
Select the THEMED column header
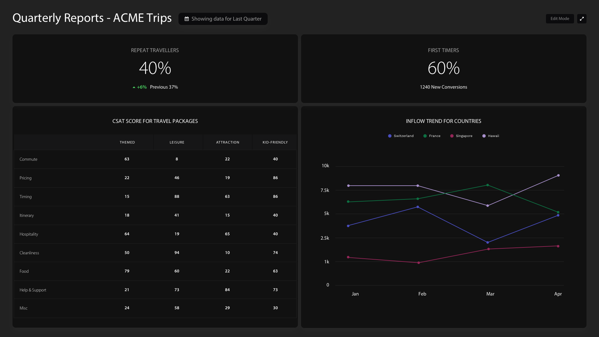tap(127, 142)
